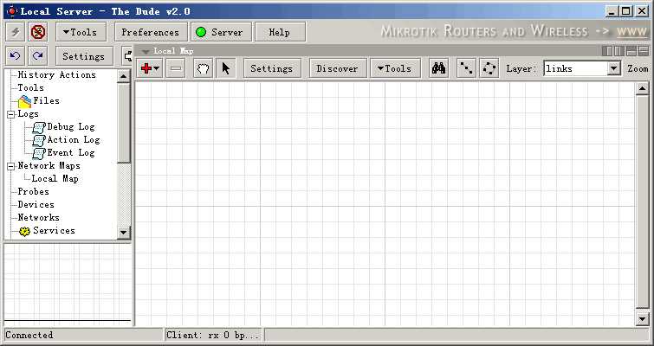Click the binoculars find icon
The height and width of the screenshot is (346, 654).
pyautogui.click(x=438, y=68)
